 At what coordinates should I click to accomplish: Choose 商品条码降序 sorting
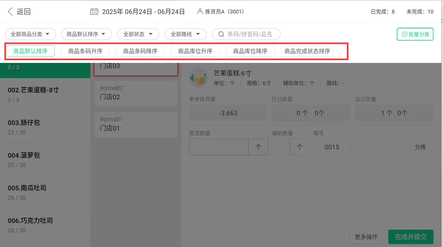click(x=140, y=51)
